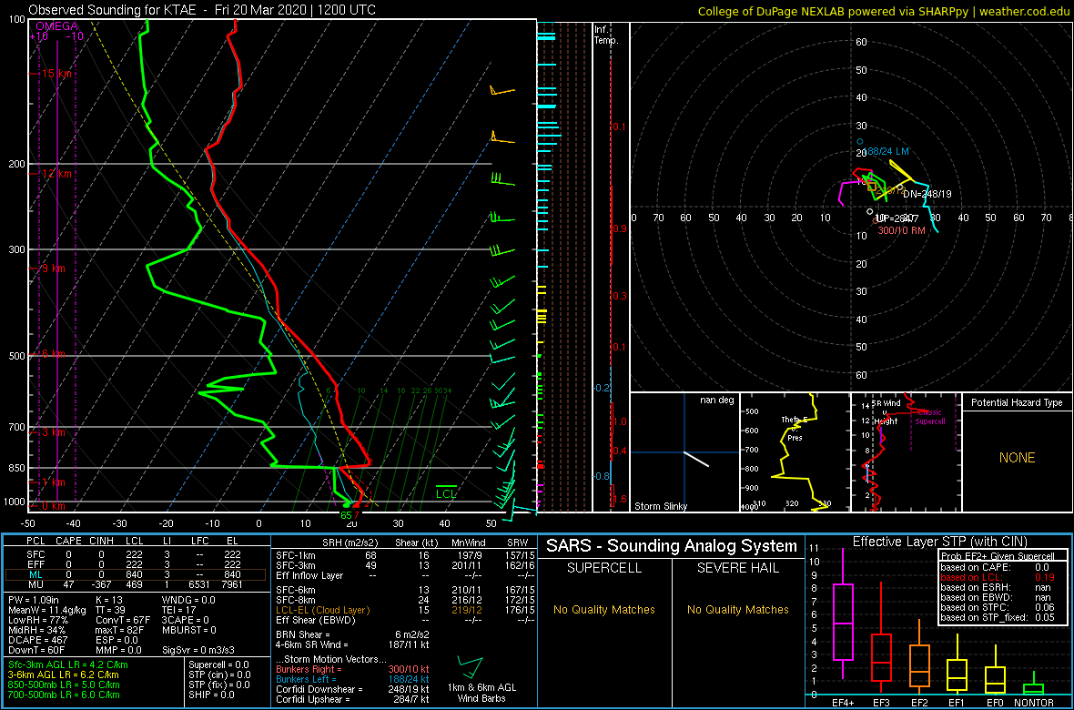Image resolution: width=1074 pixels, height=710 pixels.
Task: Click the Potential Hazard Type header
Action: 1017,403
